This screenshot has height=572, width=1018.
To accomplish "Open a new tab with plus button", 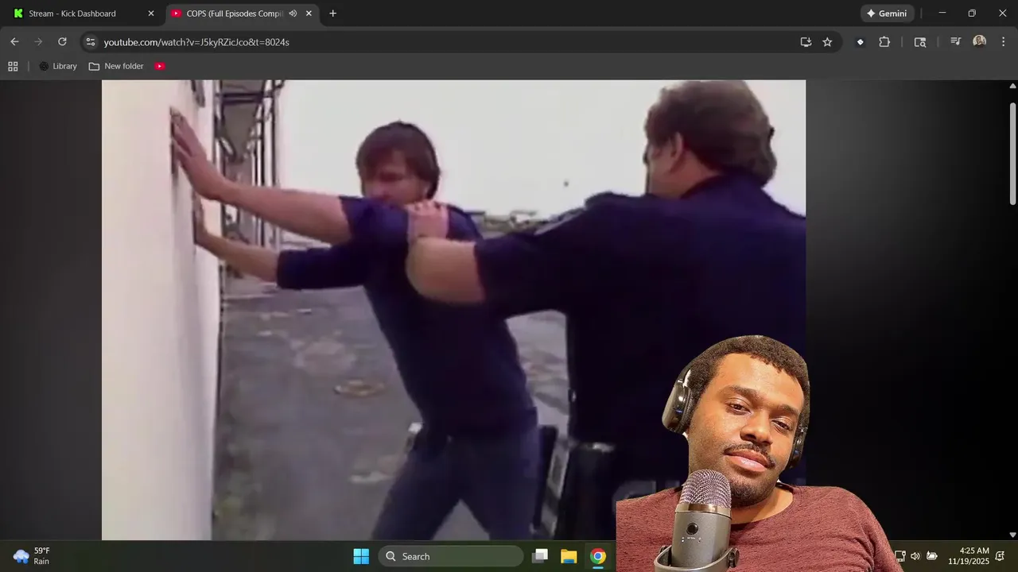I will 332,14.
